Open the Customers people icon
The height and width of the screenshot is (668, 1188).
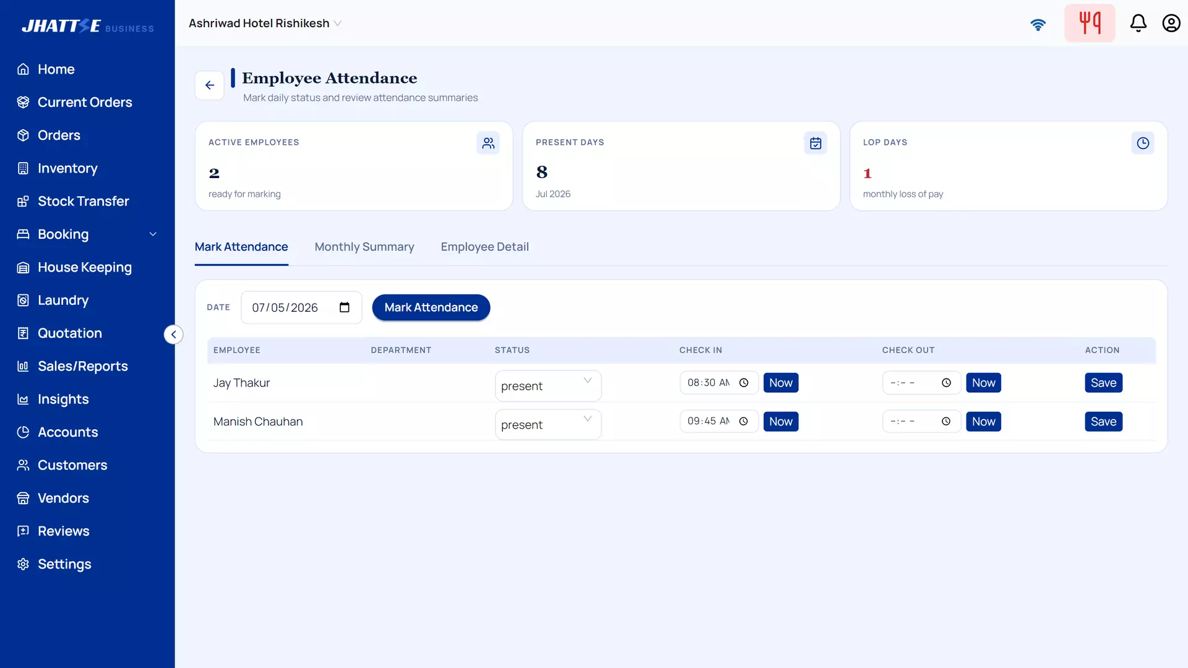coord(23,465)
